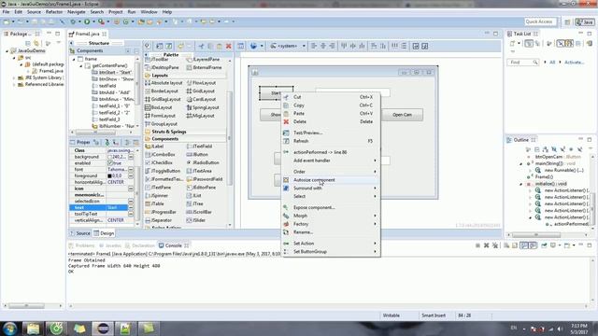This screenshot has width=598, height=336.
Task: Select GridLayout in the palette
Action: pos(201,91)
